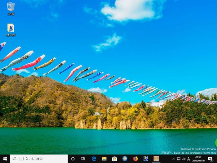The height and width of the screenshot is (163, 217).
Task: Toggle the IME input mode 'A' indicator
Action: [x=188, y=159]
